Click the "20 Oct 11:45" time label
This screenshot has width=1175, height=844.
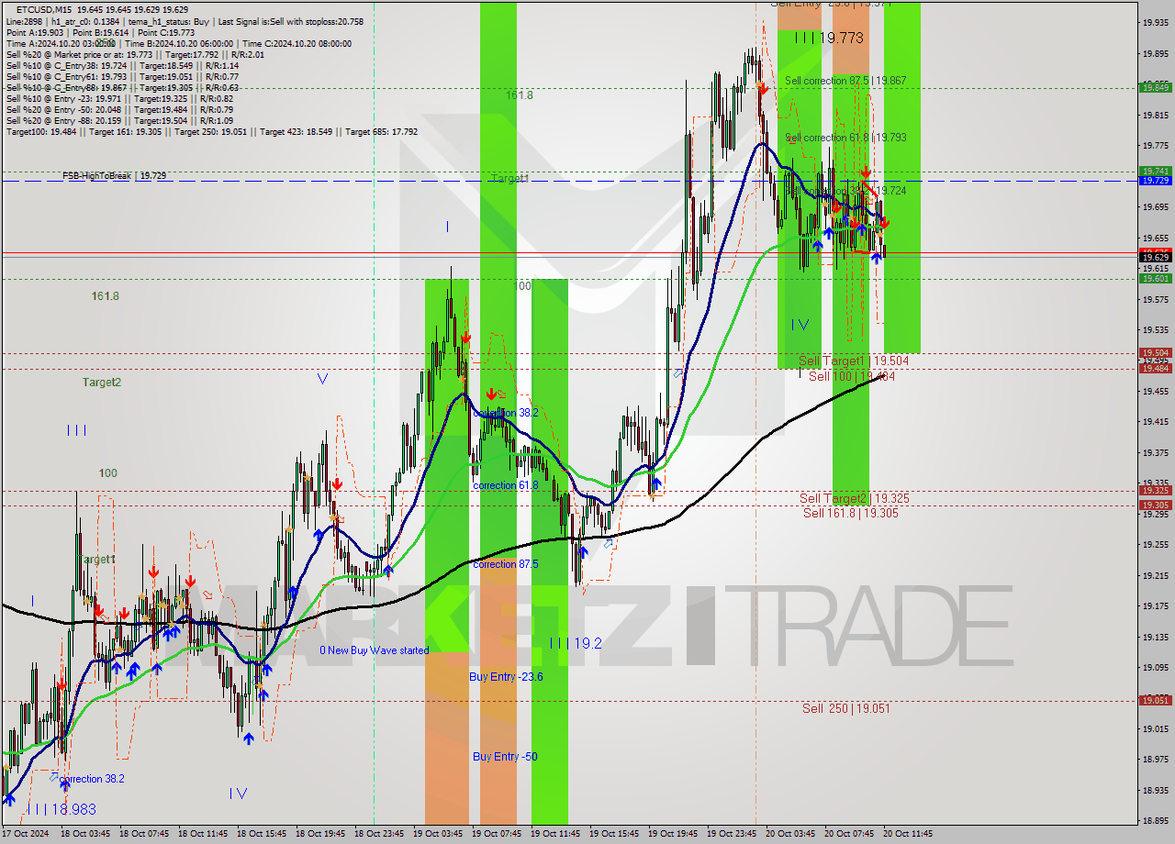[x=907, y=834]
